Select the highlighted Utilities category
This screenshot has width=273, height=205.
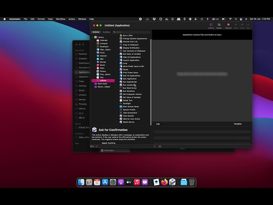coord(103,81)
